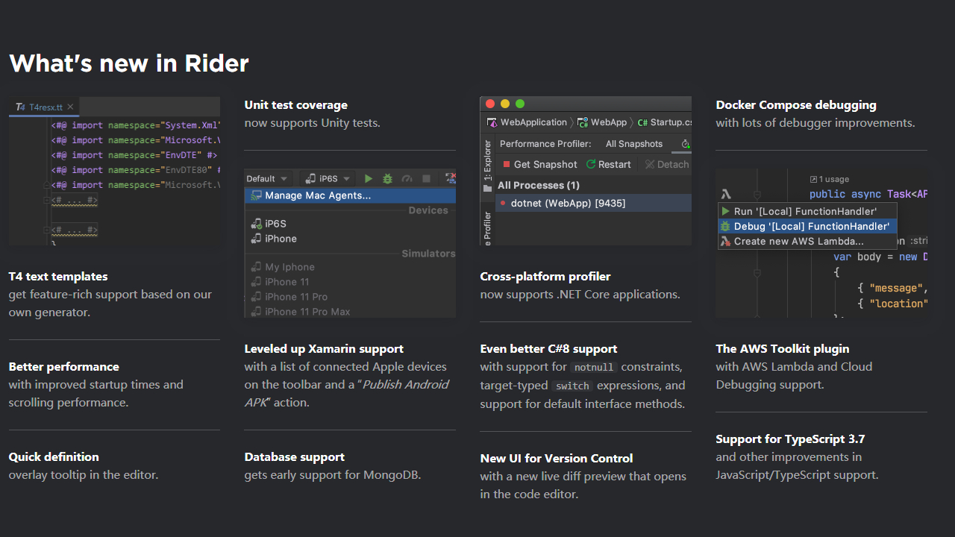Click the green Restart arrow icon

click(591, 164)
